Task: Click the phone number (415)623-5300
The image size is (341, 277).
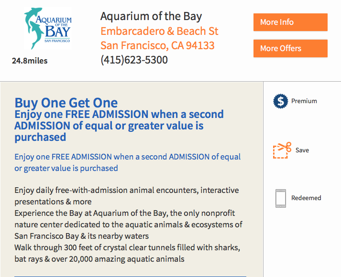Action: click(x=134, y=60)
